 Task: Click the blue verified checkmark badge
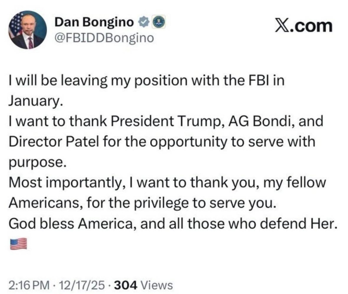pos(144,22)
